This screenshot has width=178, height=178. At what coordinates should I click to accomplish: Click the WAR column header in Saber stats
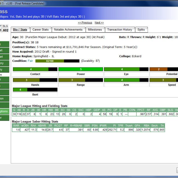16,126
